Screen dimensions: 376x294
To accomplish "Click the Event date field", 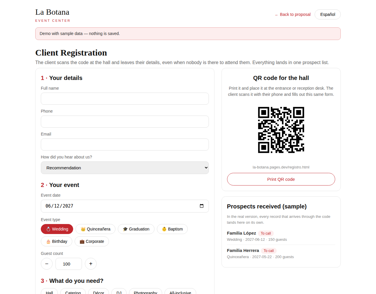I will (x=125, y=206).
